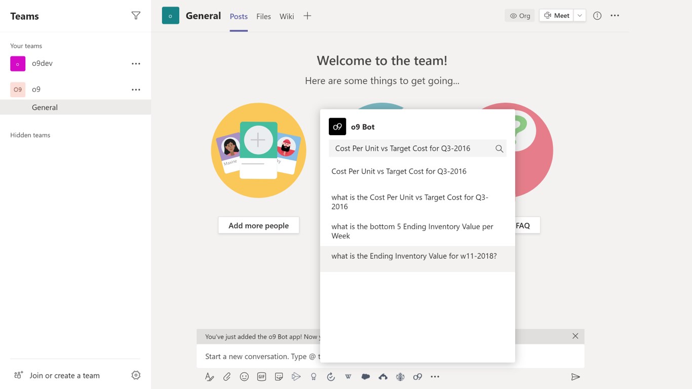
Task: Add a tab with plus icon
Action: [x=307, y=16]
